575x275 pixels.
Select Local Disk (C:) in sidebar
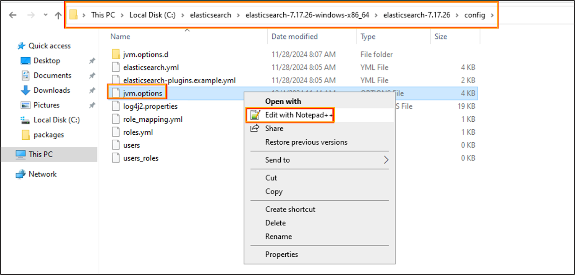click(x=56, y=120)
